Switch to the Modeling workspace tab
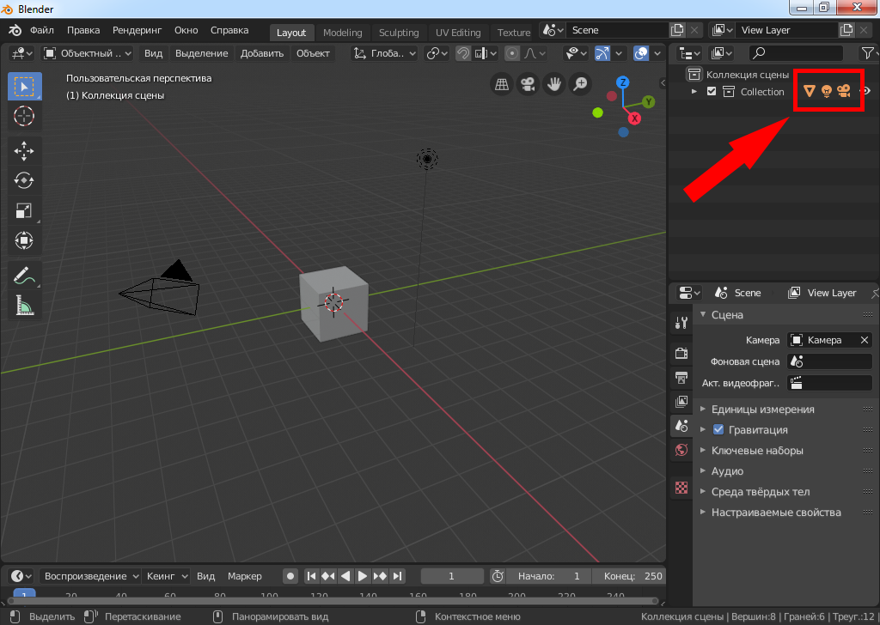The height and width of the screenshot is (625, 880). [342, 33]
